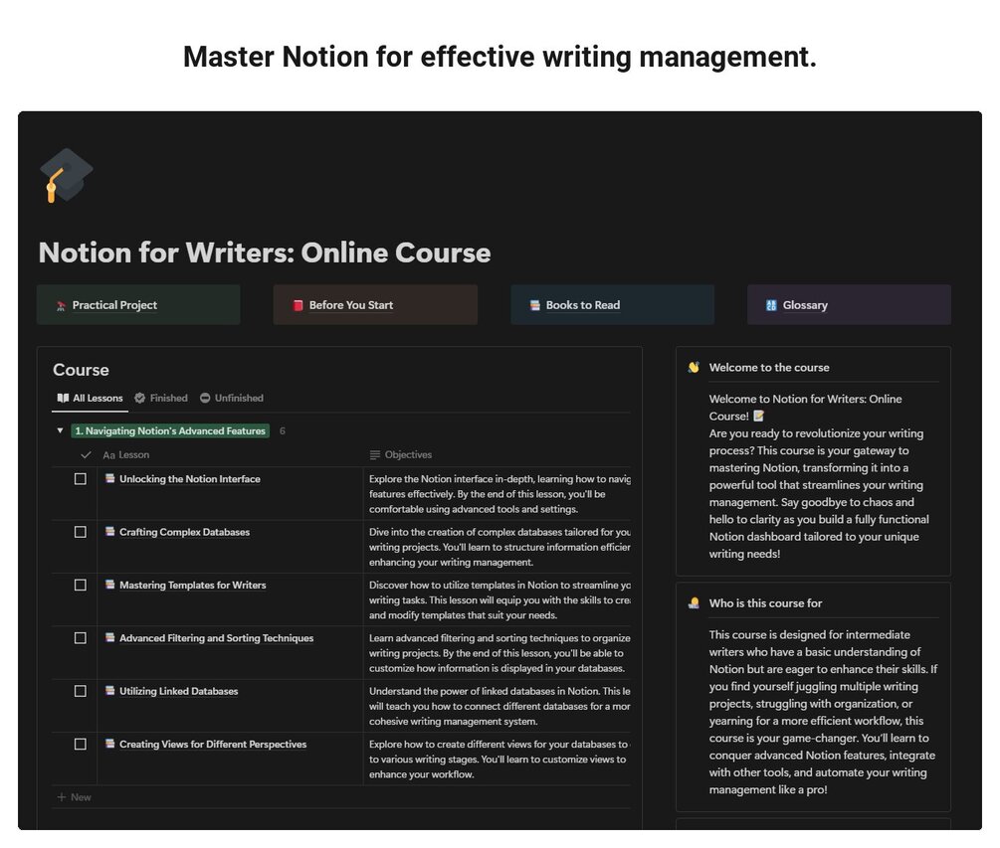The height and width of the screenshot is (848, 1000).
Task: Click the headline Master Notion for effective writing management
Action: coord(500,57)
